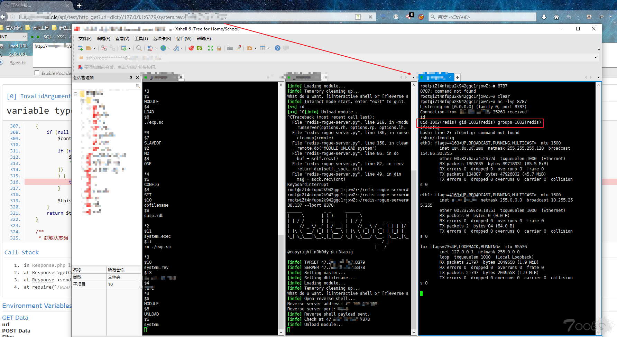Collapse session manager root tree node

coord(76,94)
